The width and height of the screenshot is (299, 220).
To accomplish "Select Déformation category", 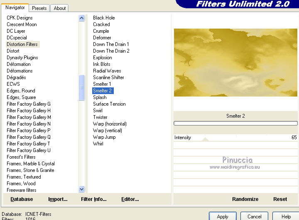I will tap(19, 64).
